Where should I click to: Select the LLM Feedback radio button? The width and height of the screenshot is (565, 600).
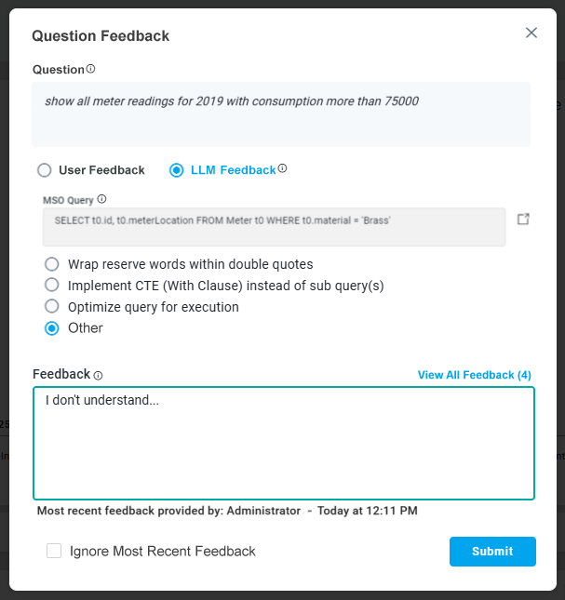tap(177, 170)
